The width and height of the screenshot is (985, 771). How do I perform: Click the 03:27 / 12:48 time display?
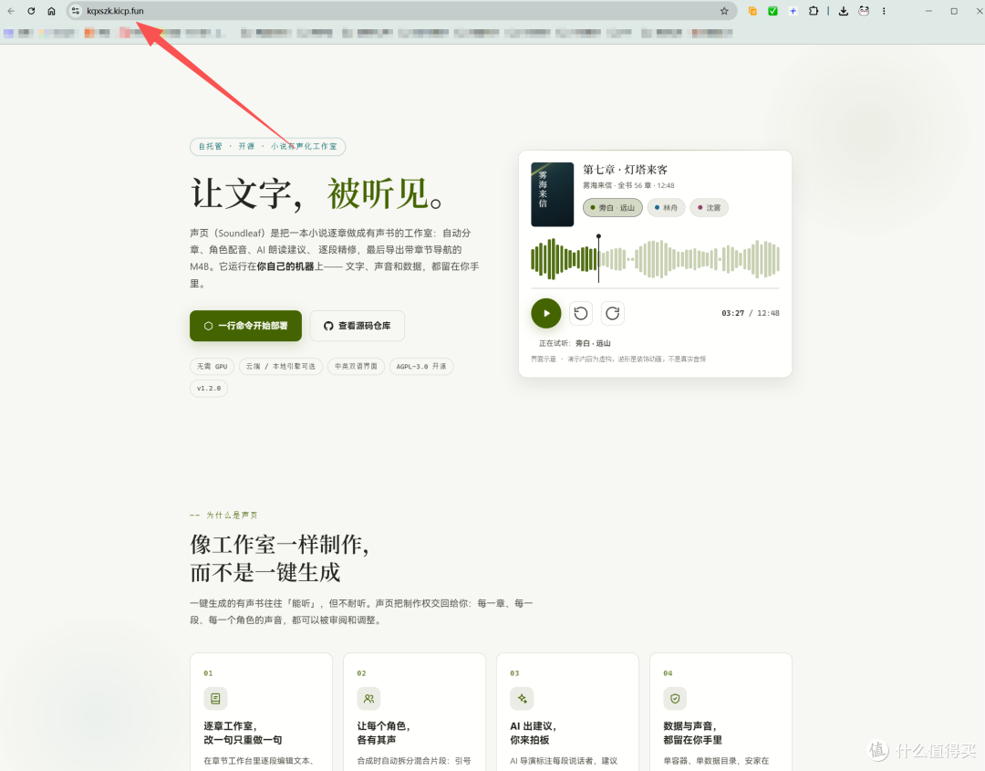750,313
